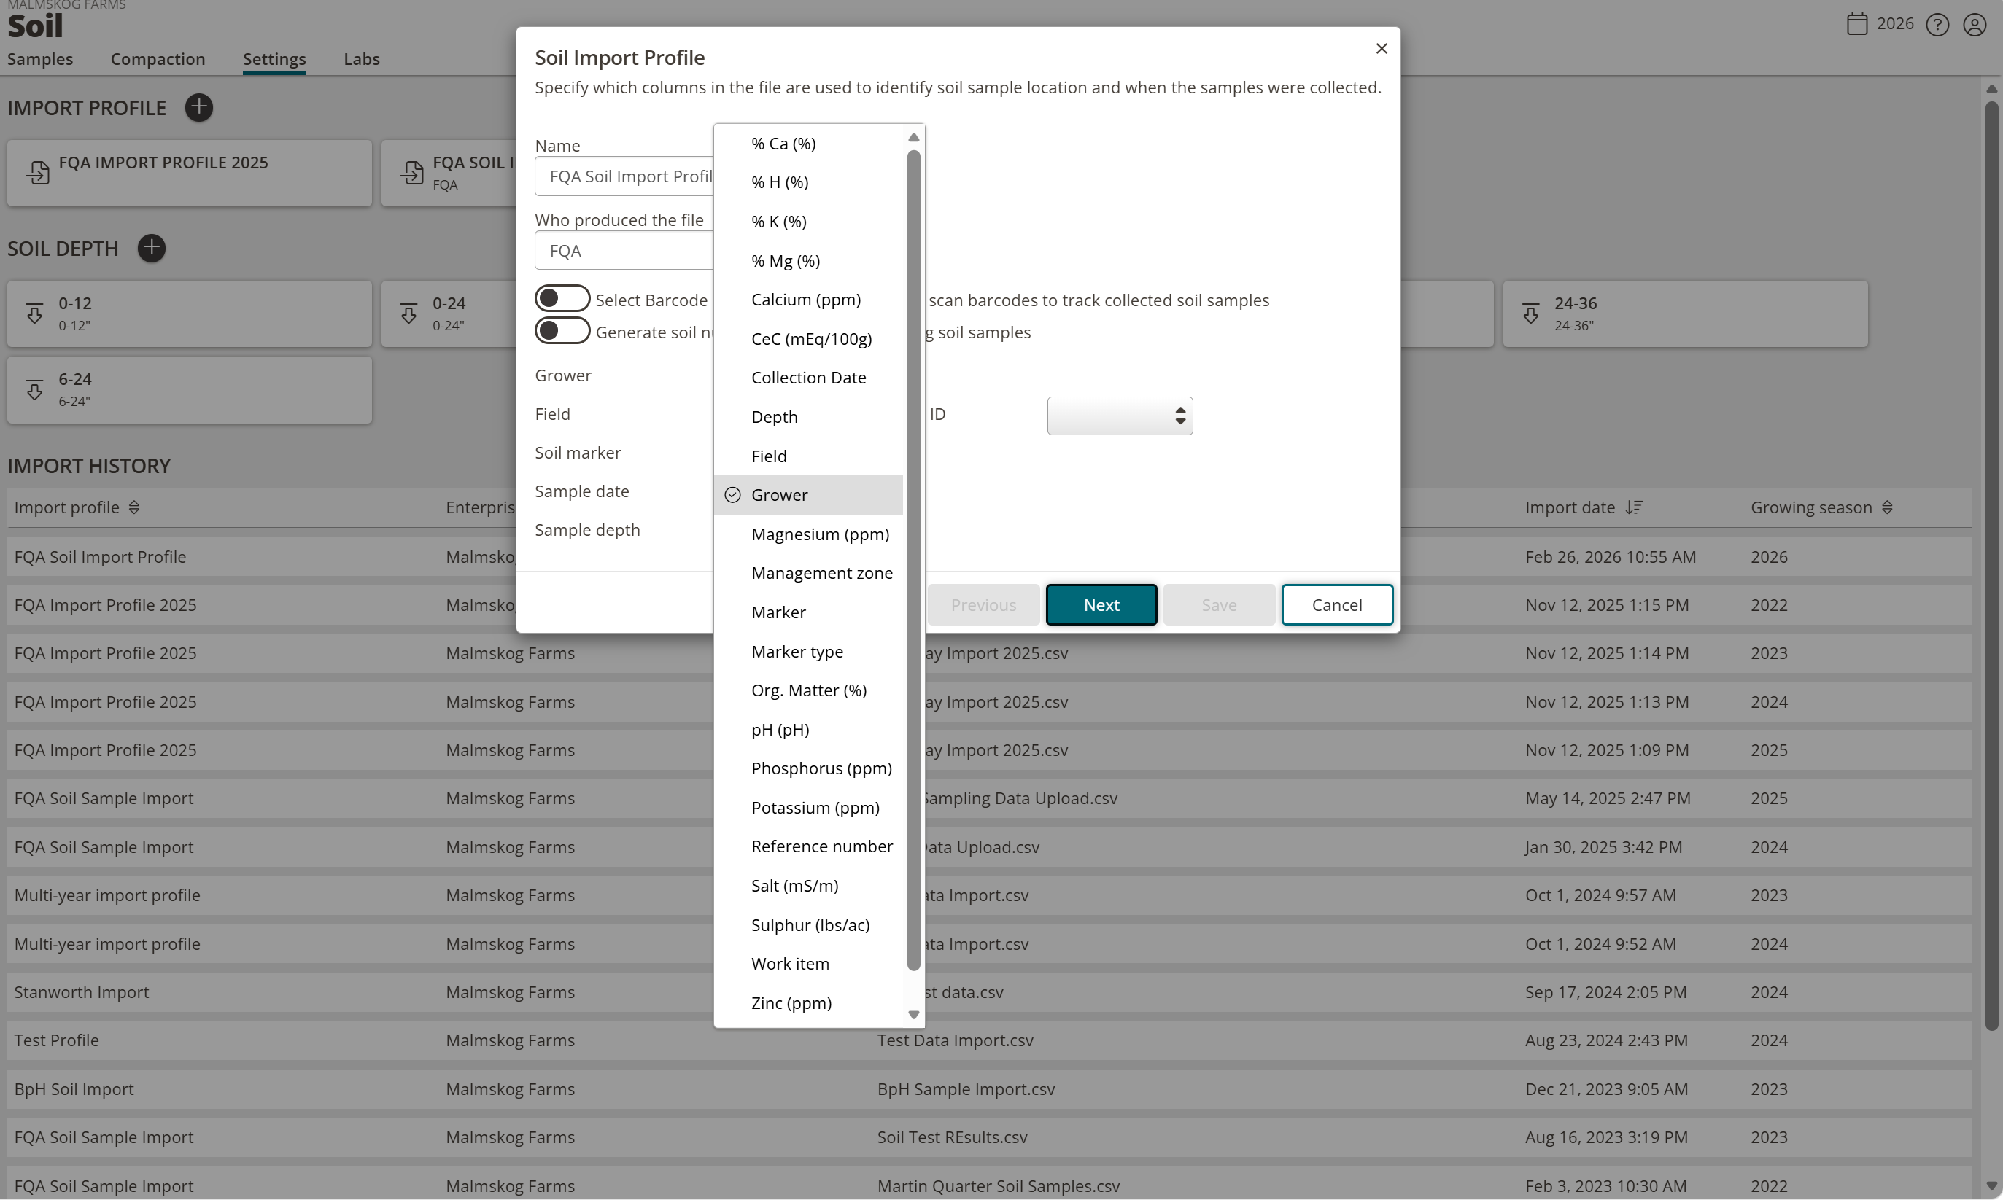Screen dimensions: 2003x1200
Task: Click the FQA Import Profile 2025 card icon
Action: [37, 171]
